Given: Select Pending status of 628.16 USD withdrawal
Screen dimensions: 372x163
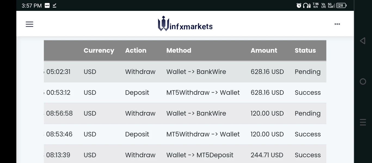Looking at the screenshot, I should click(x=308, y=72).
